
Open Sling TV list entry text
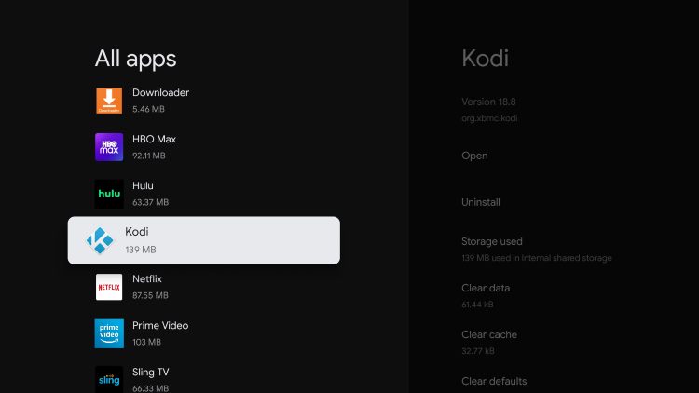click(150, 373)
